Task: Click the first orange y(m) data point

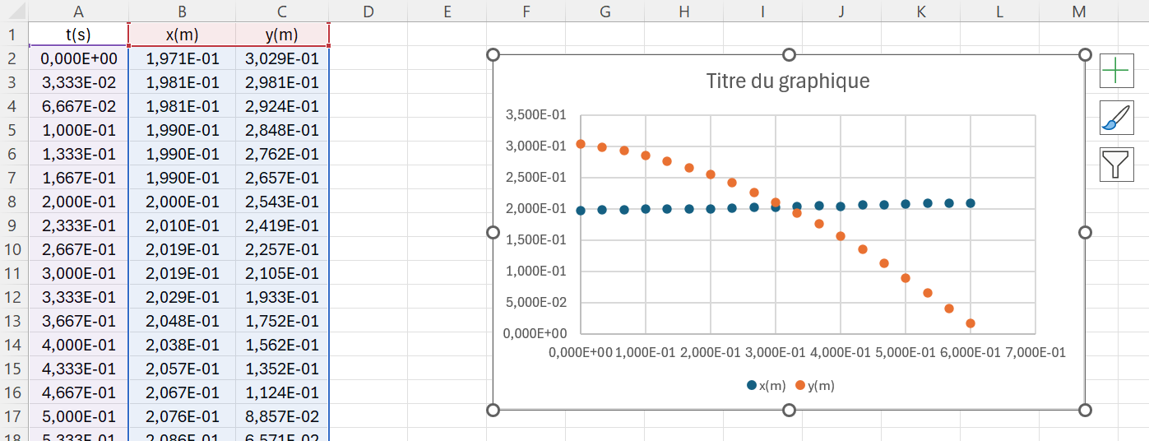Action: coord(581,144)
